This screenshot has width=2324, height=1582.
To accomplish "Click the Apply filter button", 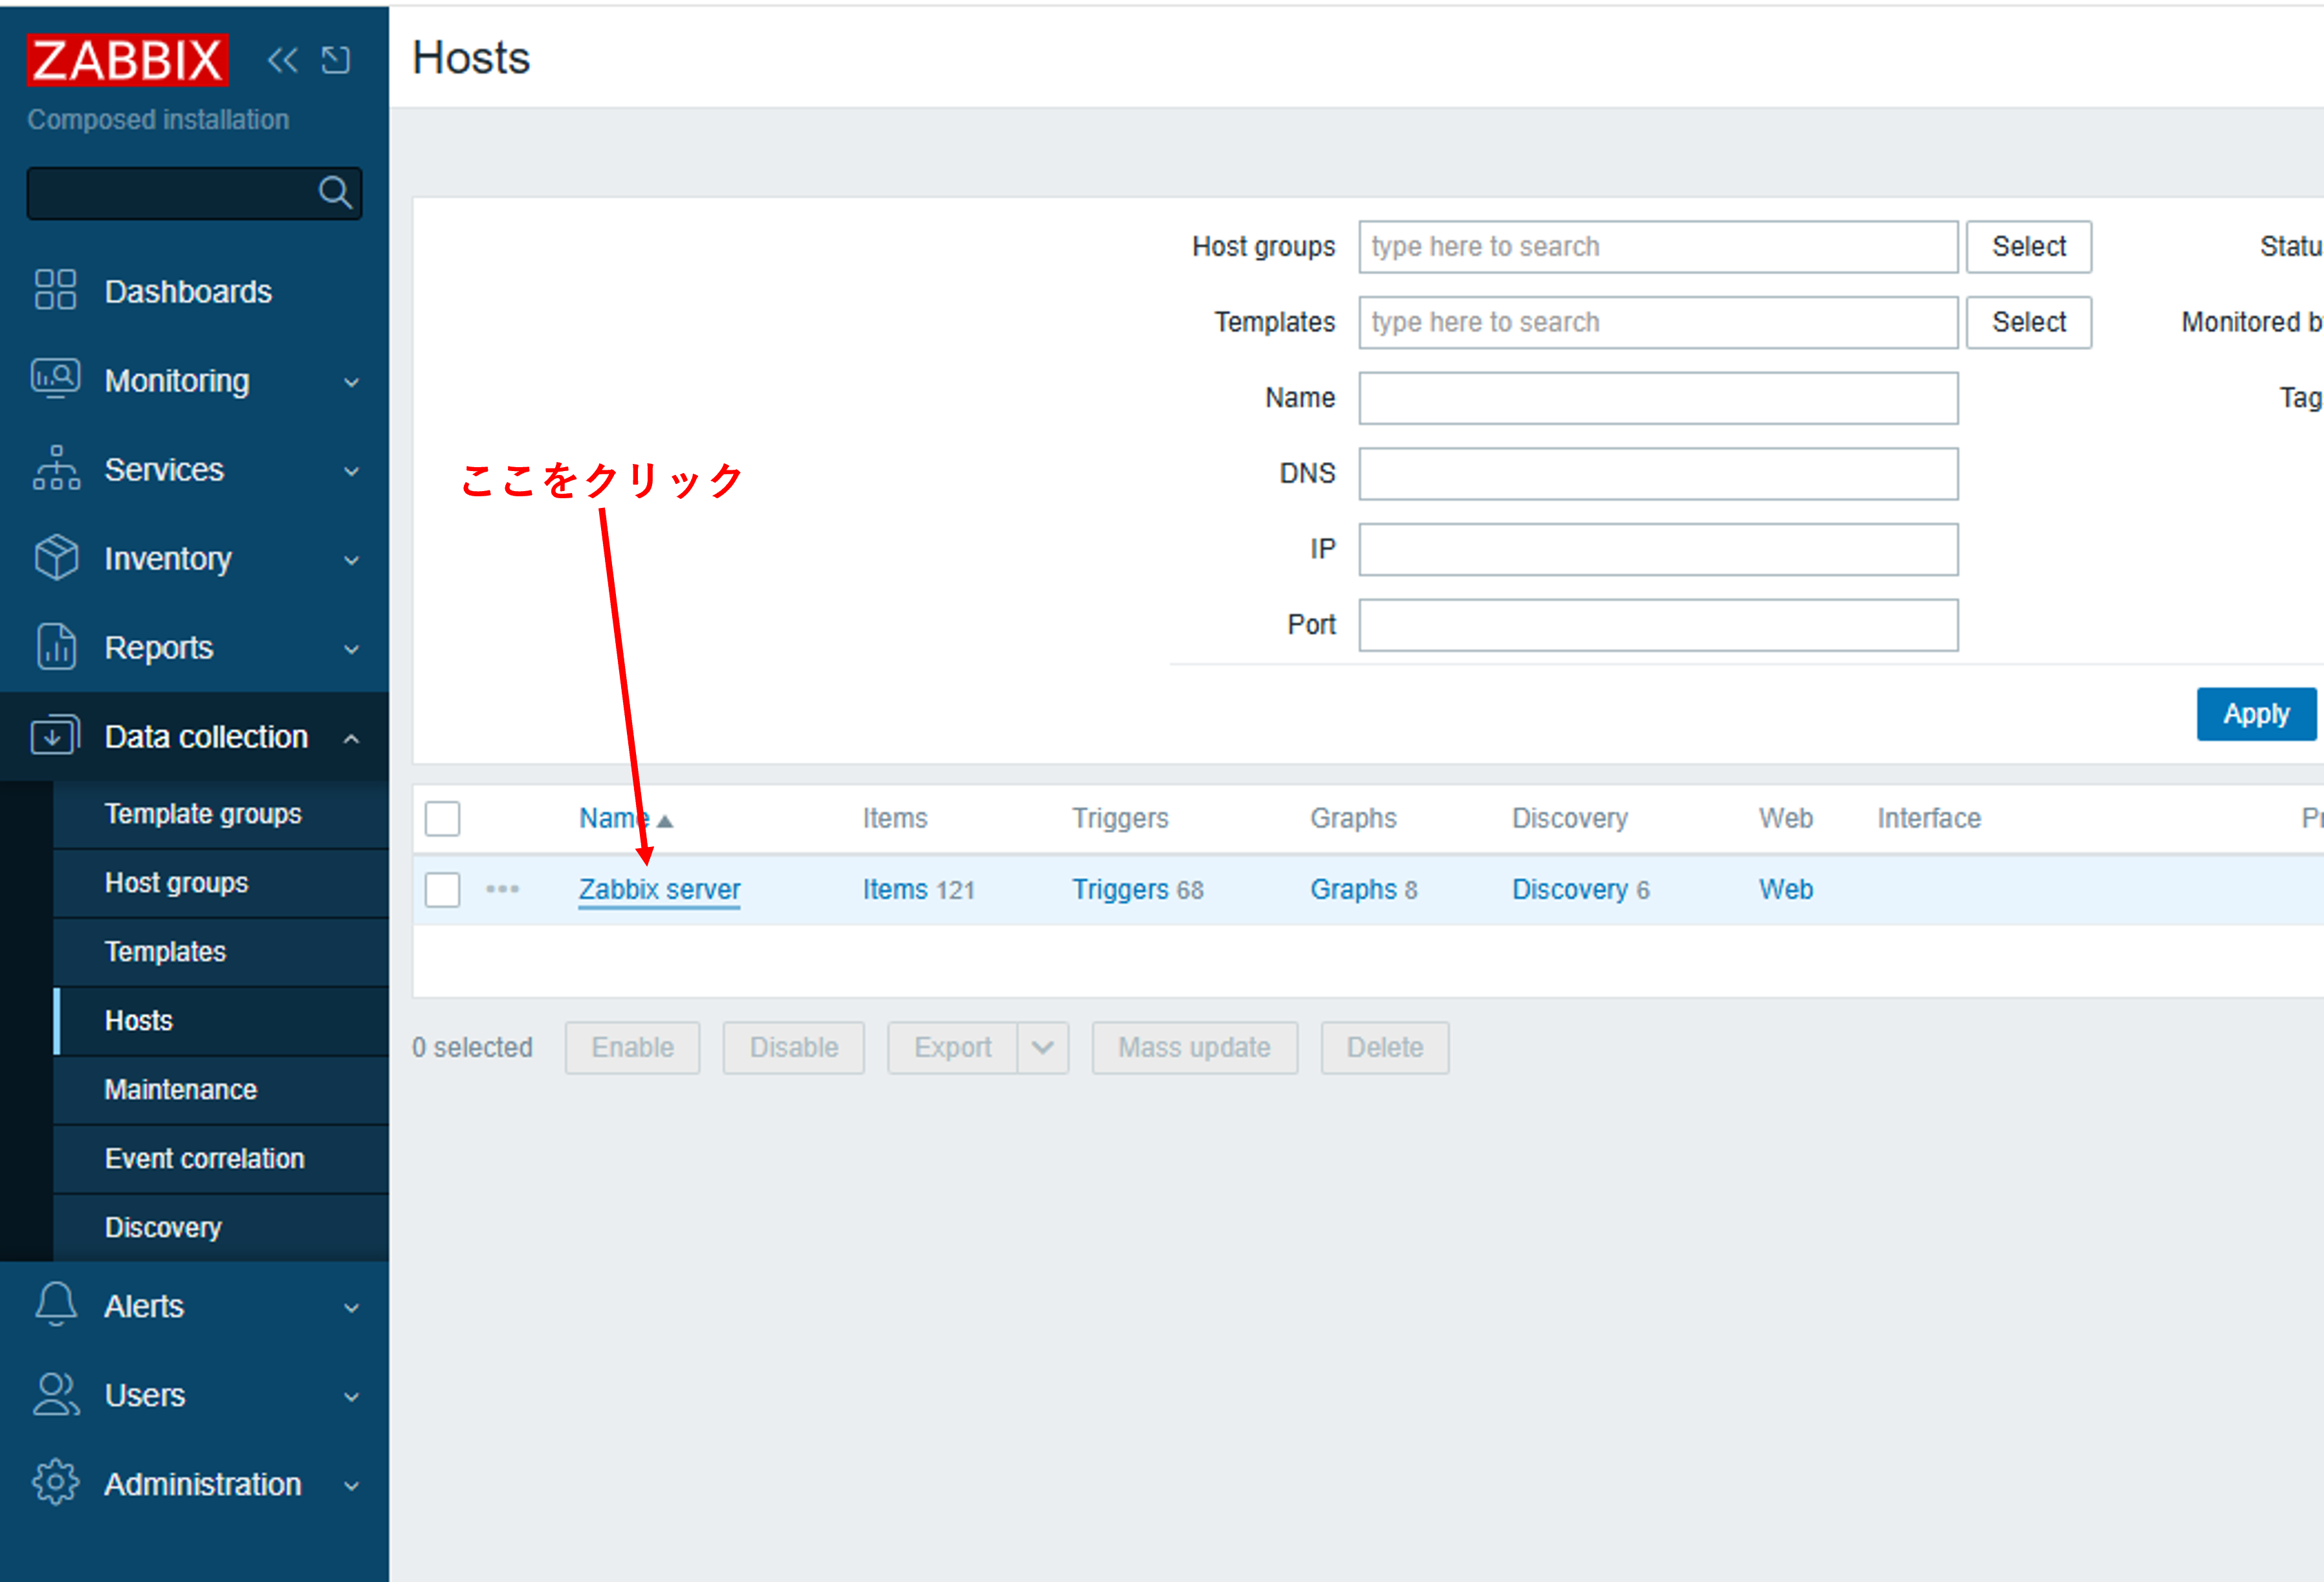I will tap(2255, 714).
